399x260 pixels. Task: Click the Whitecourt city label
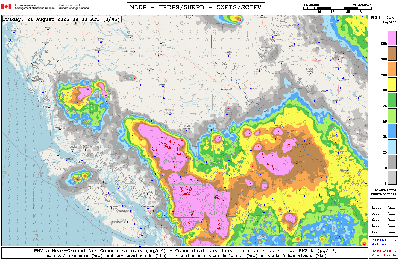point(294,46)
